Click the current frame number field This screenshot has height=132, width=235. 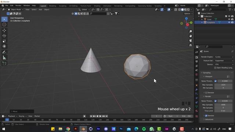pos(156,116)
